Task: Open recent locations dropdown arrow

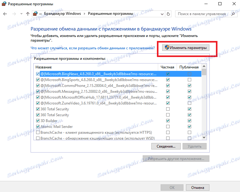Action: pyautogui.click(x=21, y=14)
